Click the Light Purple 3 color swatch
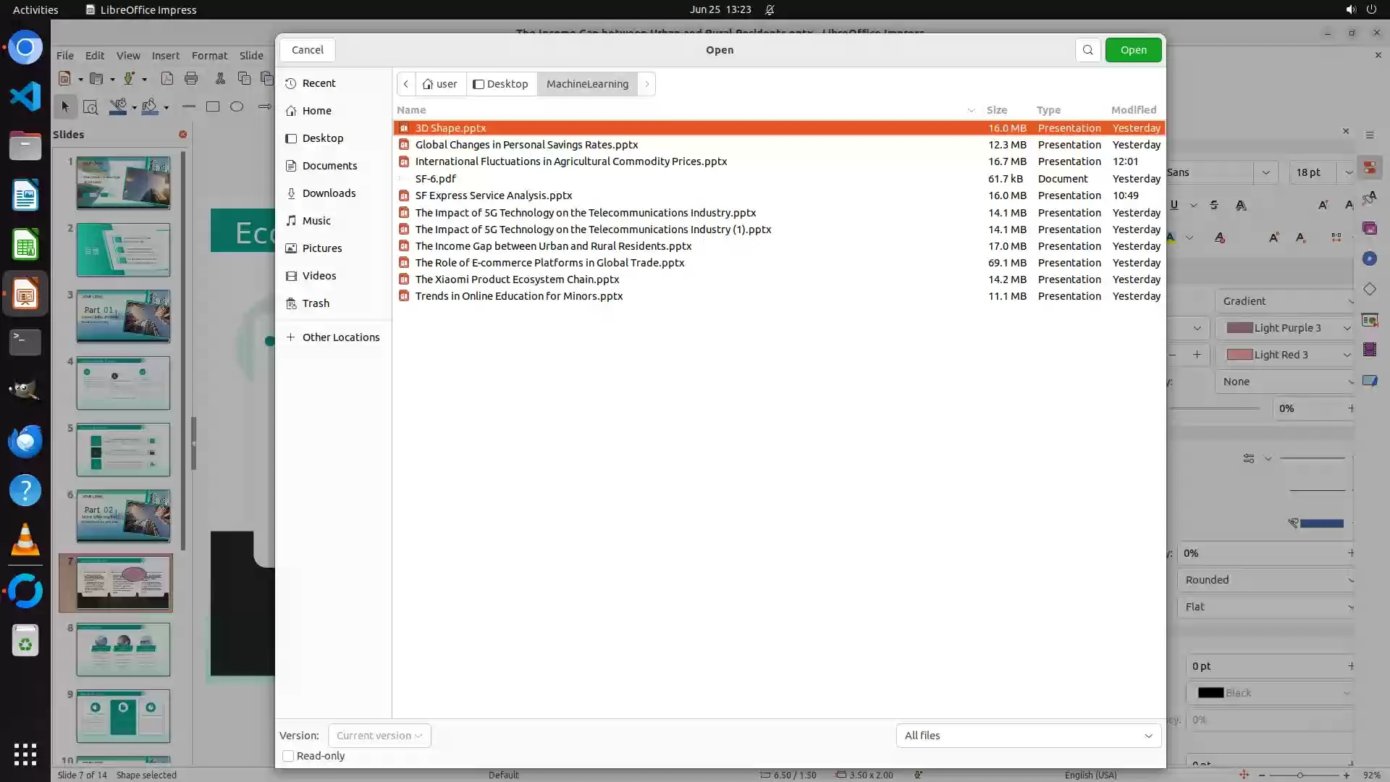The width and height of the screenshot is (1390, 782). pyautogui.click(x=1239, y=328)
